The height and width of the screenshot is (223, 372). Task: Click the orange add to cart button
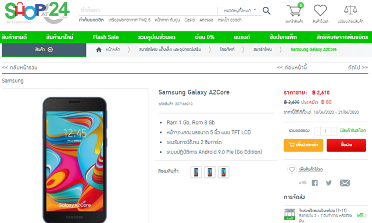[x=303, y=145]
